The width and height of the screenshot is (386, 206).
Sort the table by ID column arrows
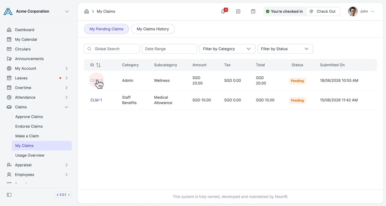pos(98,65)
